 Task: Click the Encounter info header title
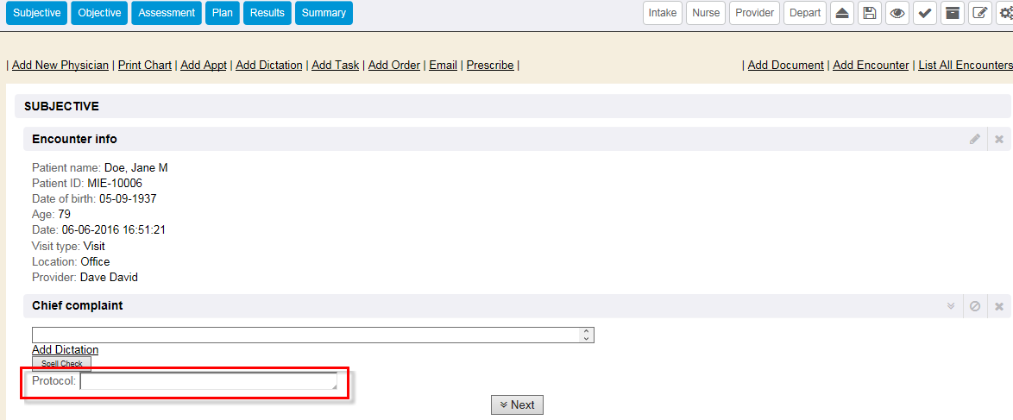click(x=74, y=139)
